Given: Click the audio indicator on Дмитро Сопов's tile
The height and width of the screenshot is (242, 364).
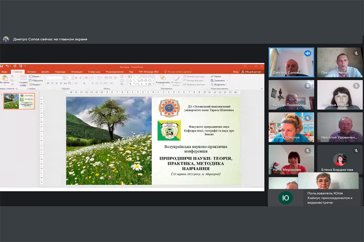Looking at the screenshot, I should (307, 53).
